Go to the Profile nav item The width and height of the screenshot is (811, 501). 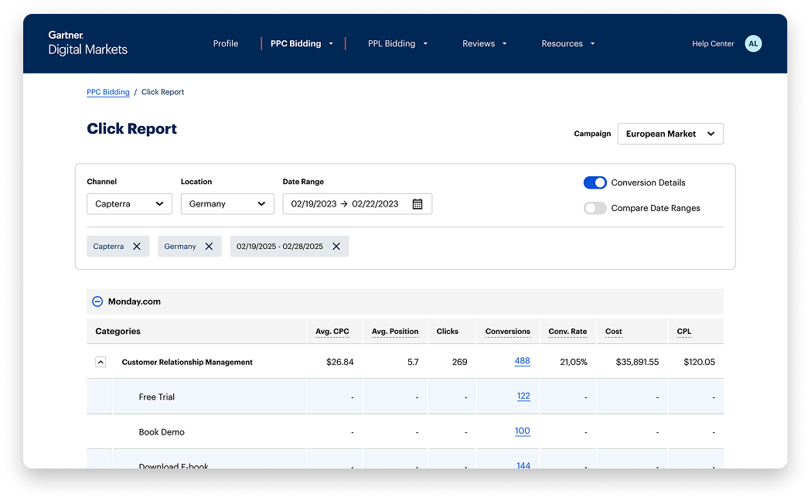226,43
